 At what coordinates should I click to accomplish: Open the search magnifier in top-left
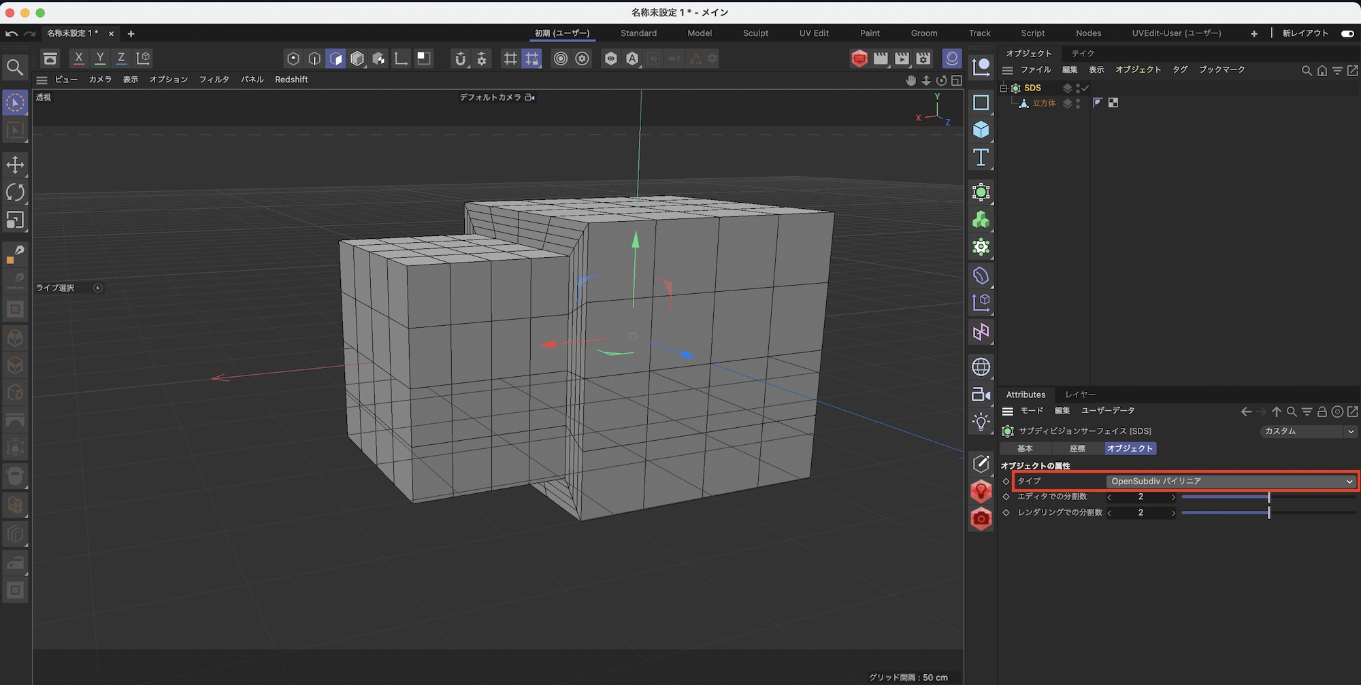tap(15, 67)
